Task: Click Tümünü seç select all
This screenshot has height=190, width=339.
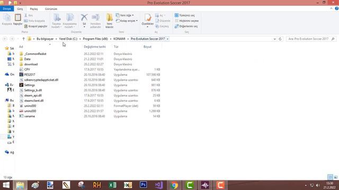Action: pos(185,15)
